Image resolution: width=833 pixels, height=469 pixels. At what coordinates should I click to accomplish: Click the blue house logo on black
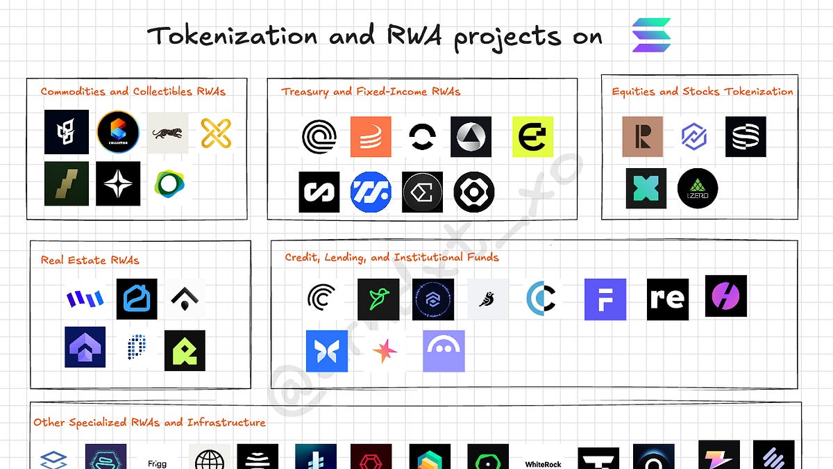(136, 299)
